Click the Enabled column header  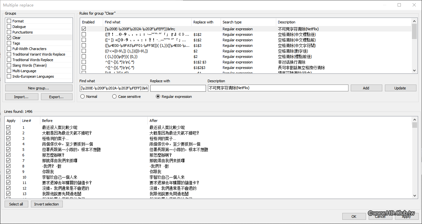click(x=91, y=22)
